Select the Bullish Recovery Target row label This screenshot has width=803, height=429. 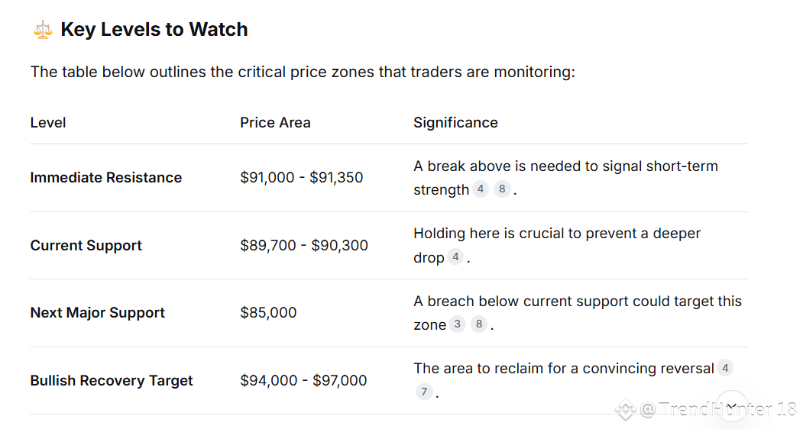coord(112,381)
